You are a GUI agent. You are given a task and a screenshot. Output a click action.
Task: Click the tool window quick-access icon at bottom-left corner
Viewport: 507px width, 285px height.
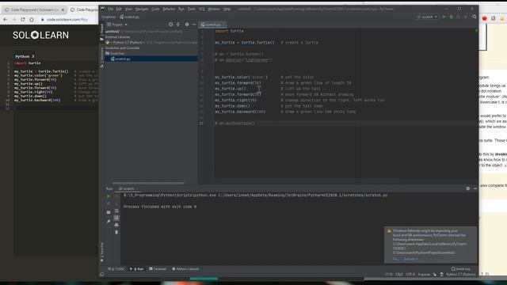(x=102, y=275)
